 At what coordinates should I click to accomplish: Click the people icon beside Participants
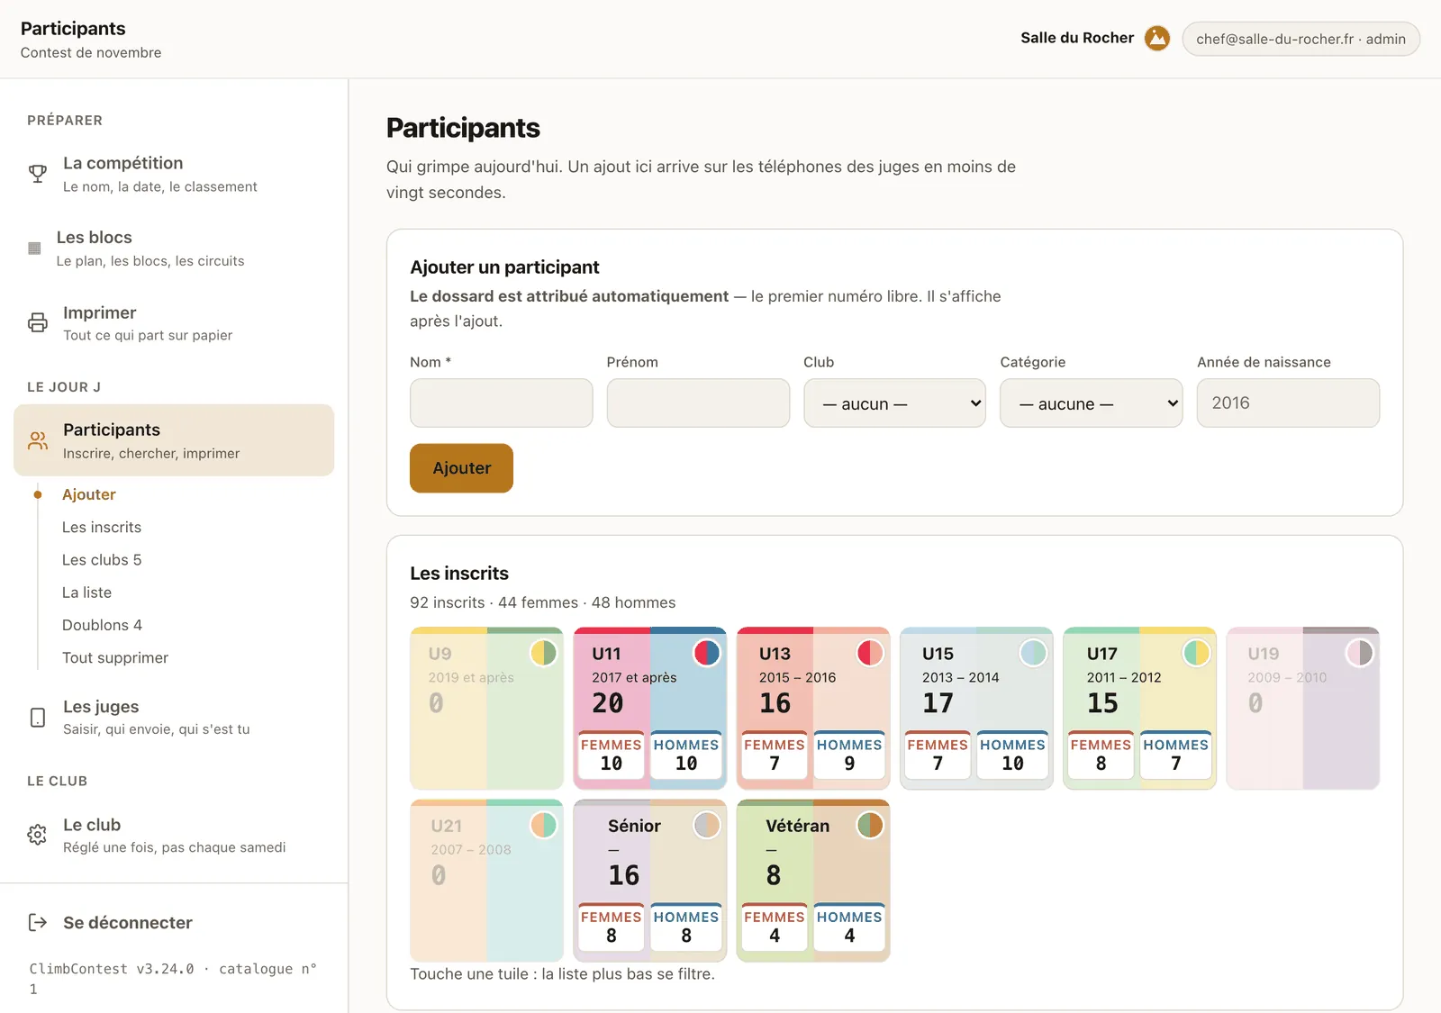(38, 440)
